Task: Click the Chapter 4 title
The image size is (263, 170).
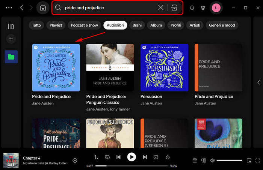Action: [32, 158]
